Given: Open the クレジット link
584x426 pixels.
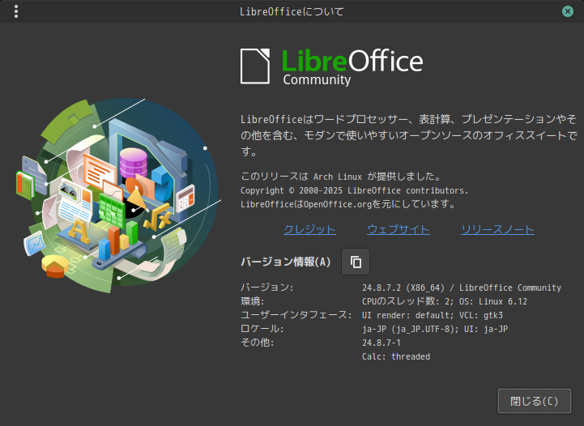Looking at the screenshot, I should click(310, 229).
